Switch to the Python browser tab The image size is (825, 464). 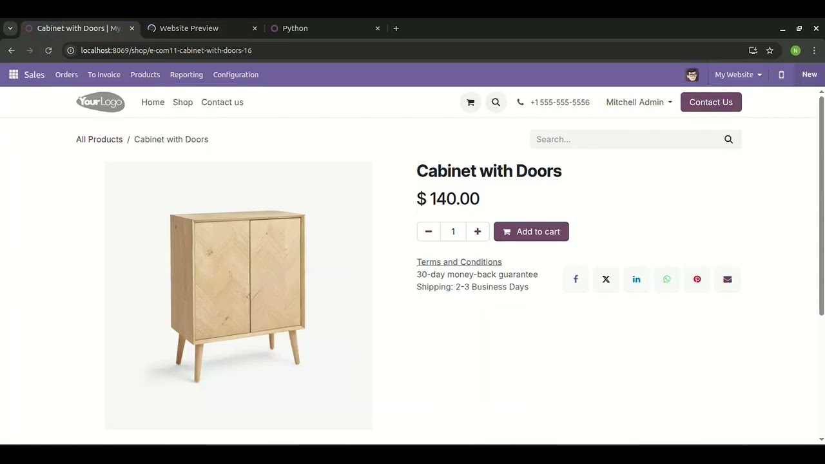point(325,28)
